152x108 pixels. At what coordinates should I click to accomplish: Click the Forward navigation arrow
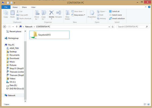click(9, 27)
